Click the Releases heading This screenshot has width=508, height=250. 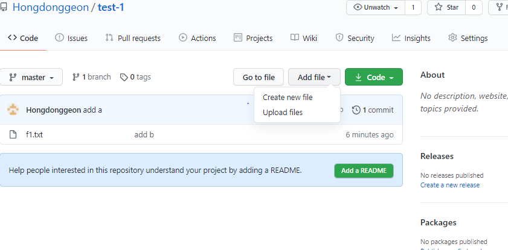[437, 156]
